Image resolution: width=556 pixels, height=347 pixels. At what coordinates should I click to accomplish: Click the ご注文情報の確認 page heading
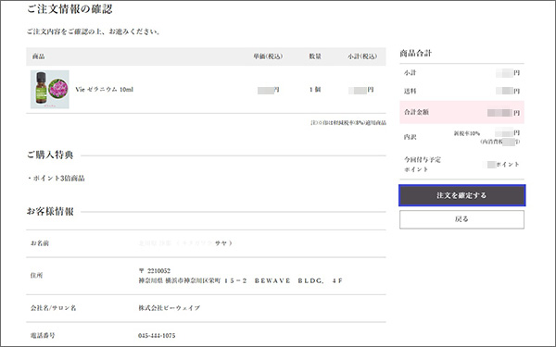pyautogui.click(x=69, y=9)
